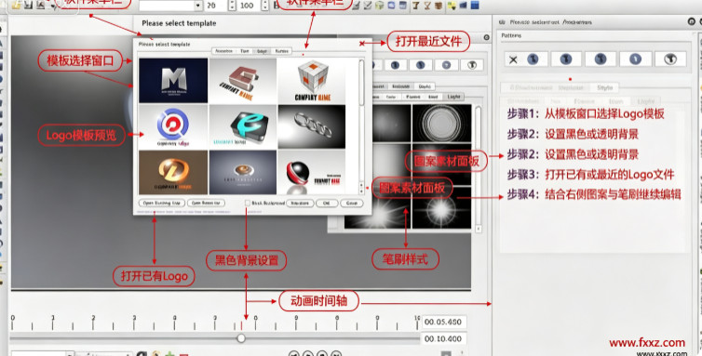This screenshot has height=356, width=702.
Task: Click the stepper beside the 20 size field
Action: [x=232, y=6]
